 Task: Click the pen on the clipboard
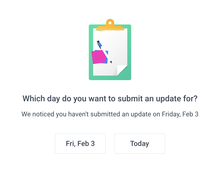point(104,52)
